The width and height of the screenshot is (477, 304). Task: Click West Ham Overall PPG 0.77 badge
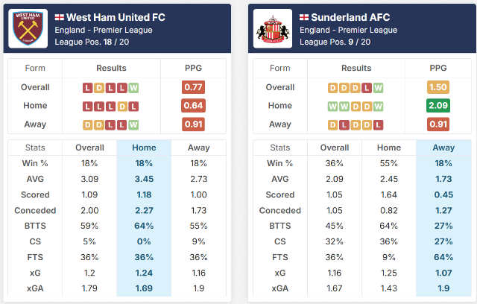193,87
